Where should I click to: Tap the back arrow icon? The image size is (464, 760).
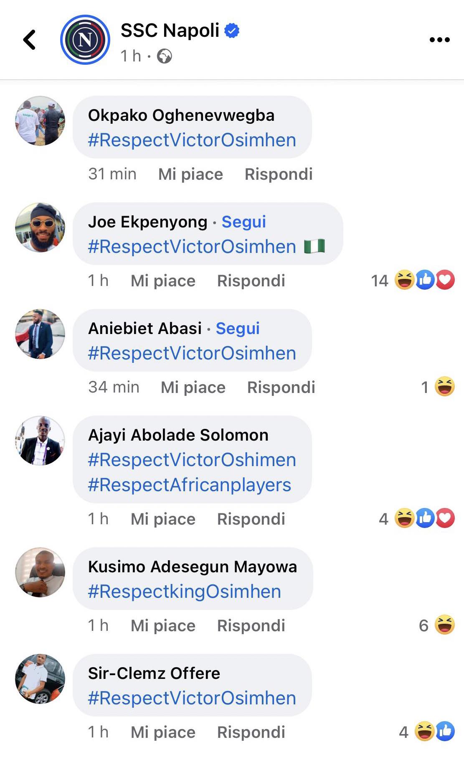point(29,40)
